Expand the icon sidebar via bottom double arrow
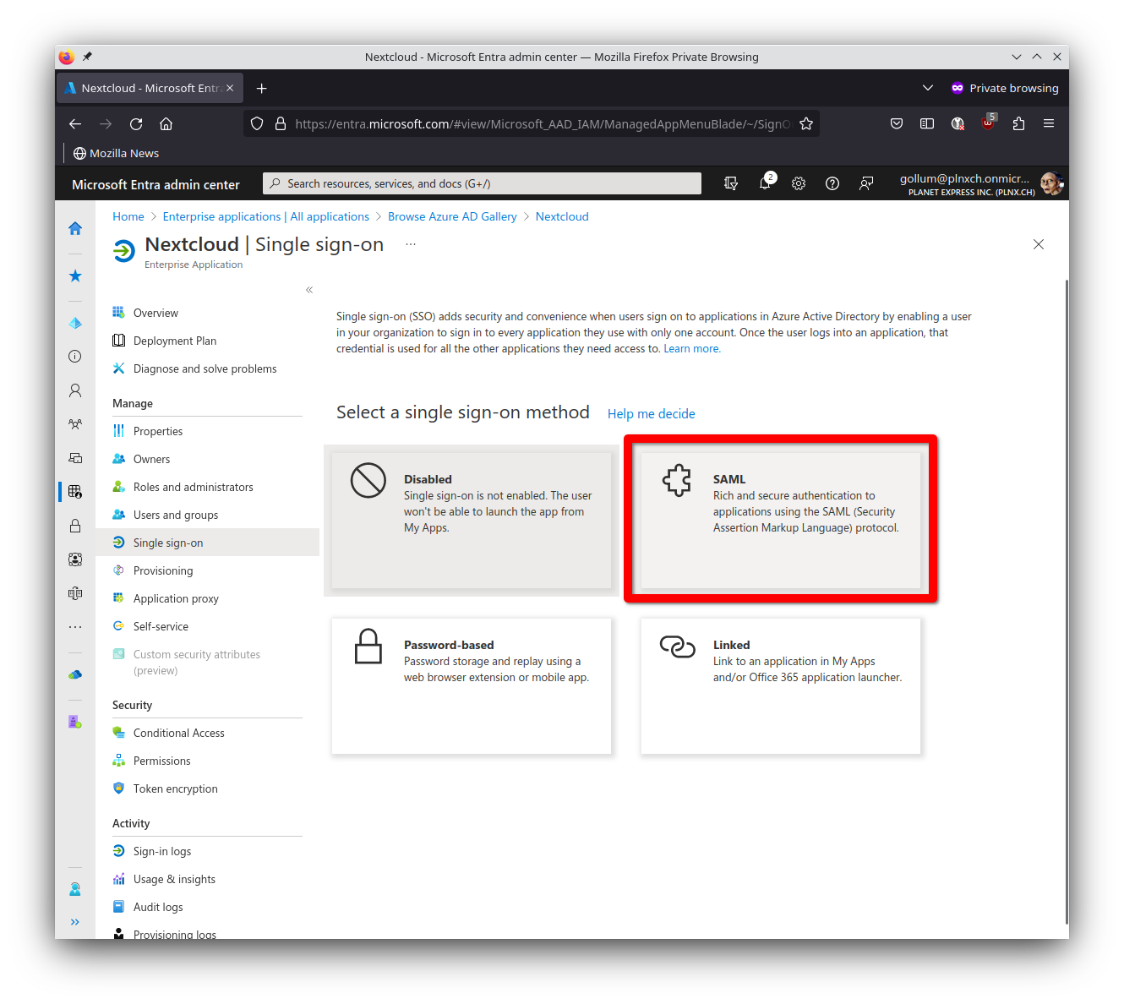Viewport: 1124px width, 1004px height. click(74, 921)
